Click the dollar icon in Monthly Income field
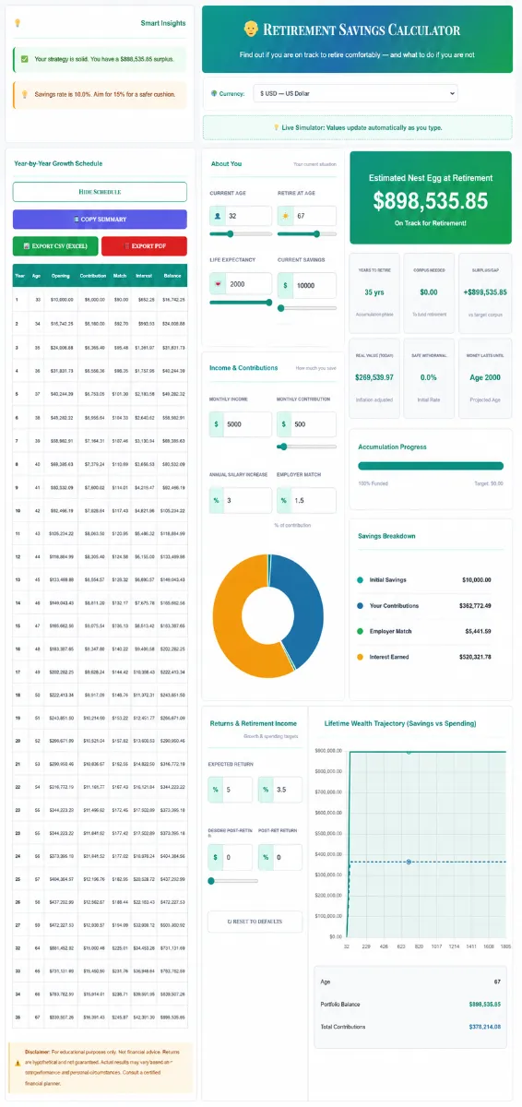522x1107 pixels. coord(218,424)
